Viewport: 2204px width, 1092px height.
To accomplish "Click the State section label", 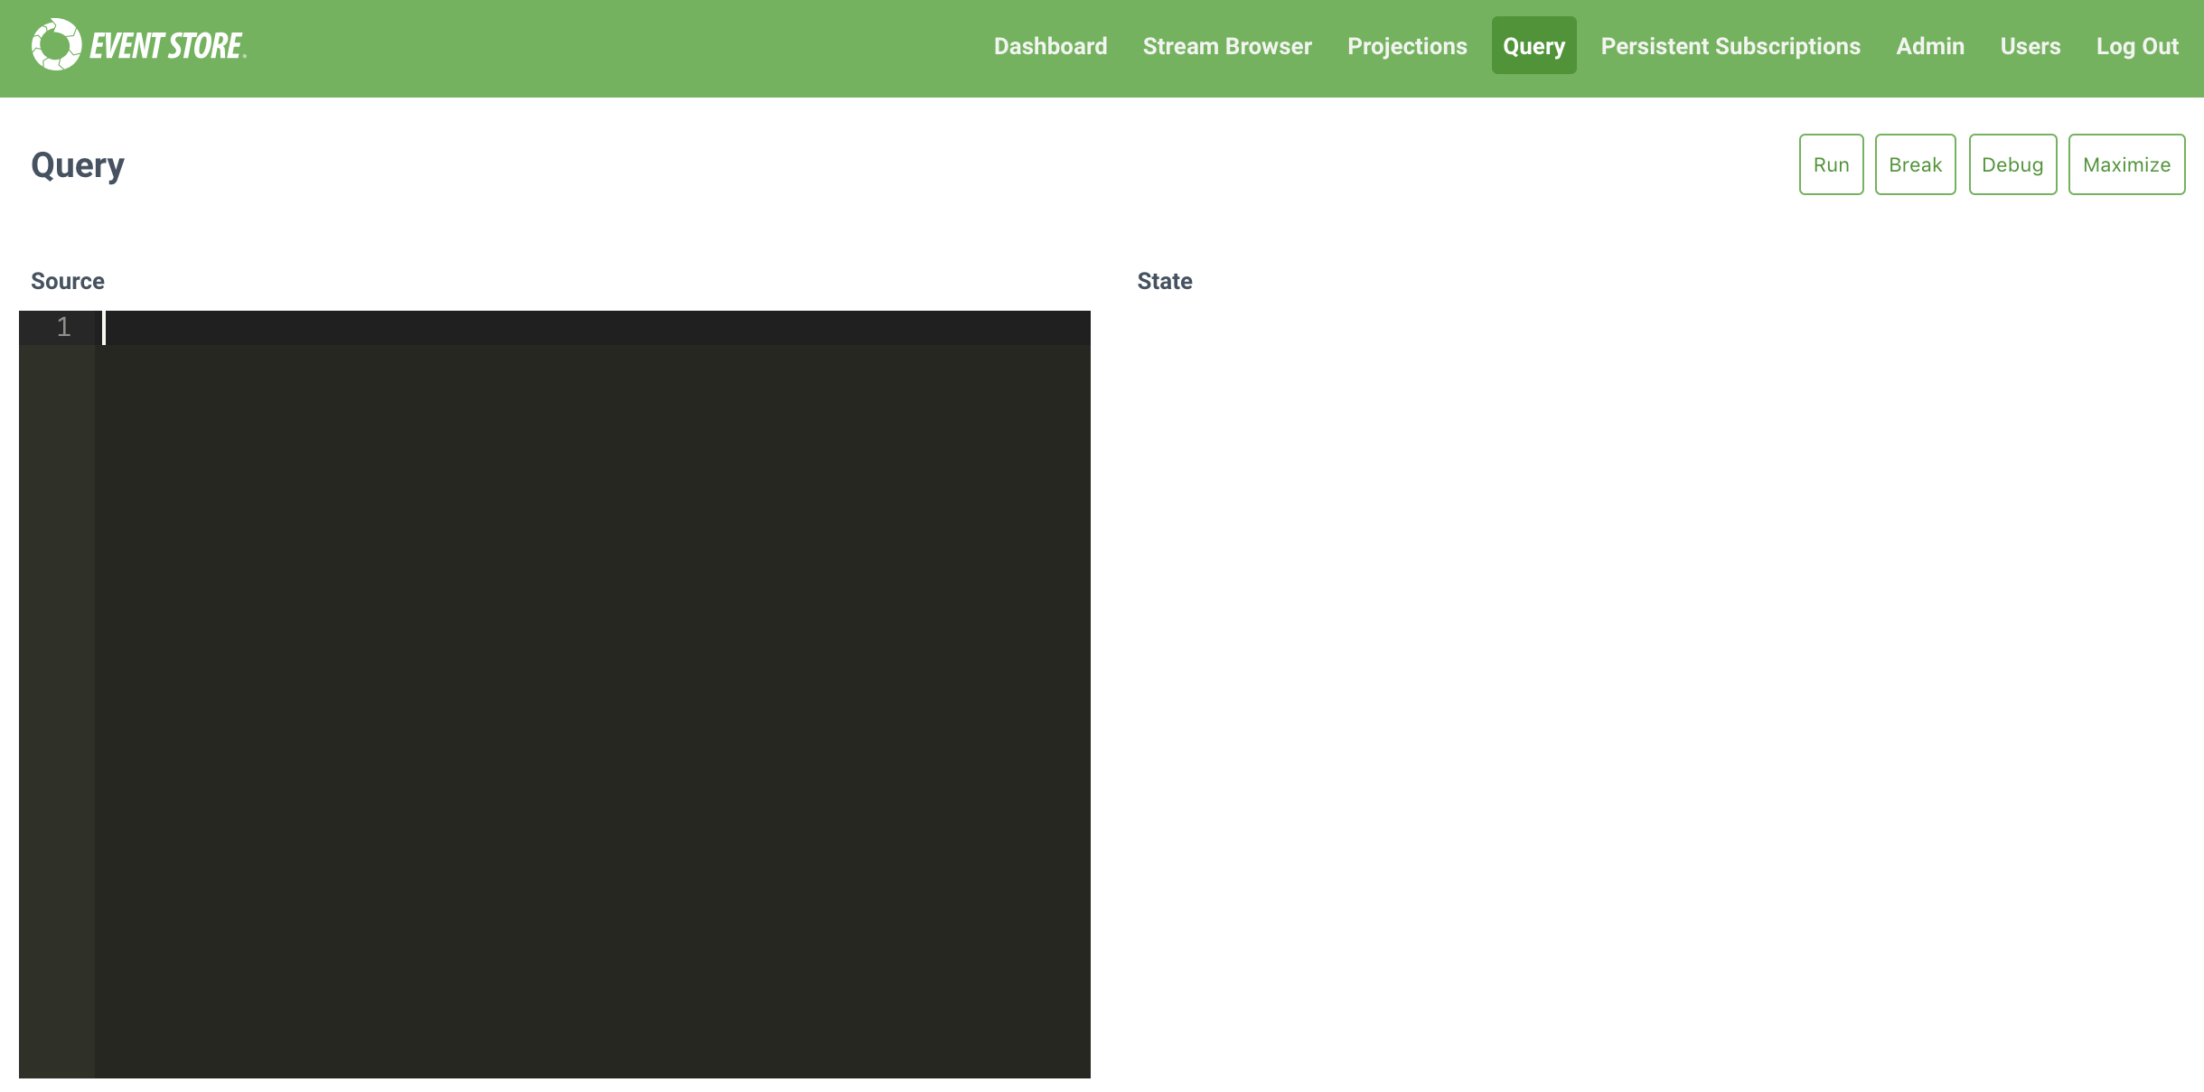I will tap(1165, 280).
